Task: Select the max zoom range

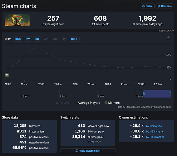Action: [74, 39]
